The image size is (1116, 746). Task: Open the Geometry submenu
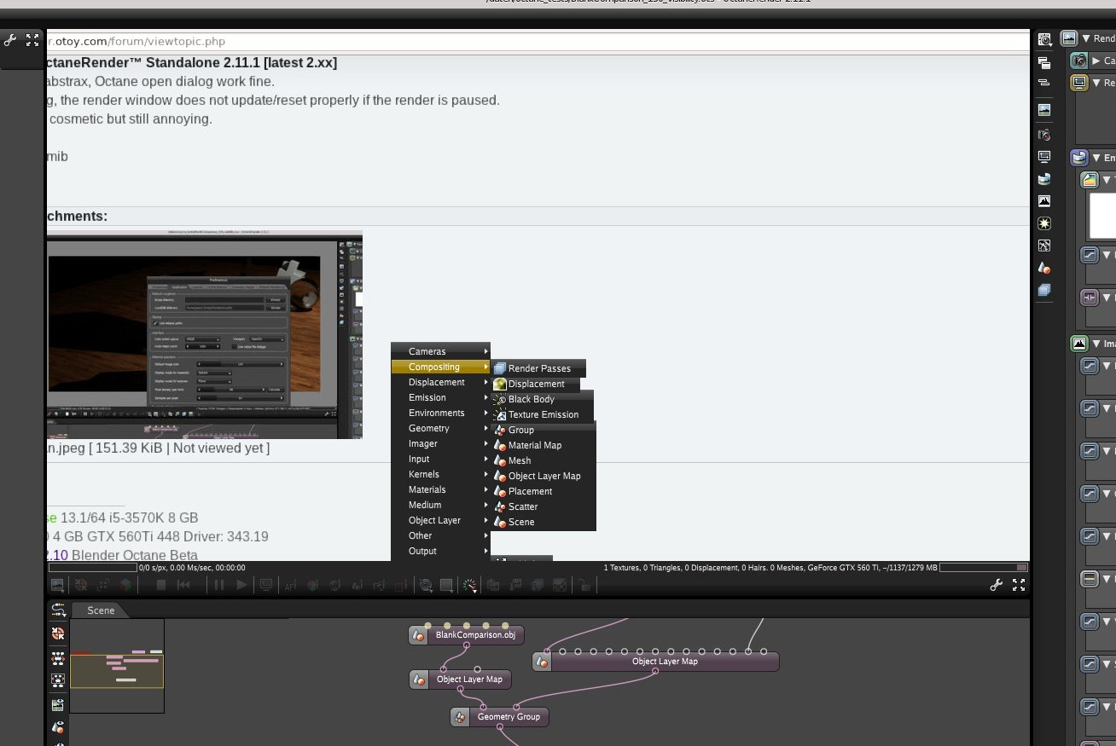(441, 428)
